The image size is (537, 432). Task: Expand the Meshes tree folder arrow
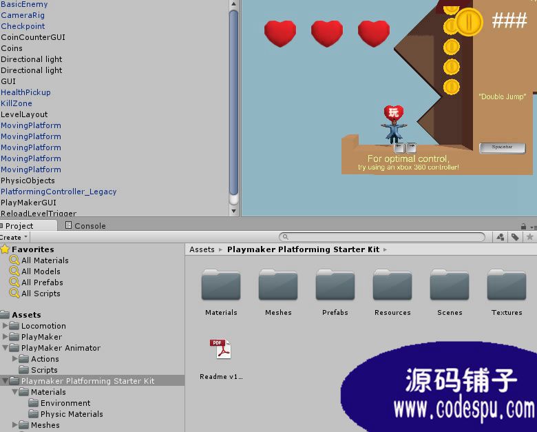[14, 424]
